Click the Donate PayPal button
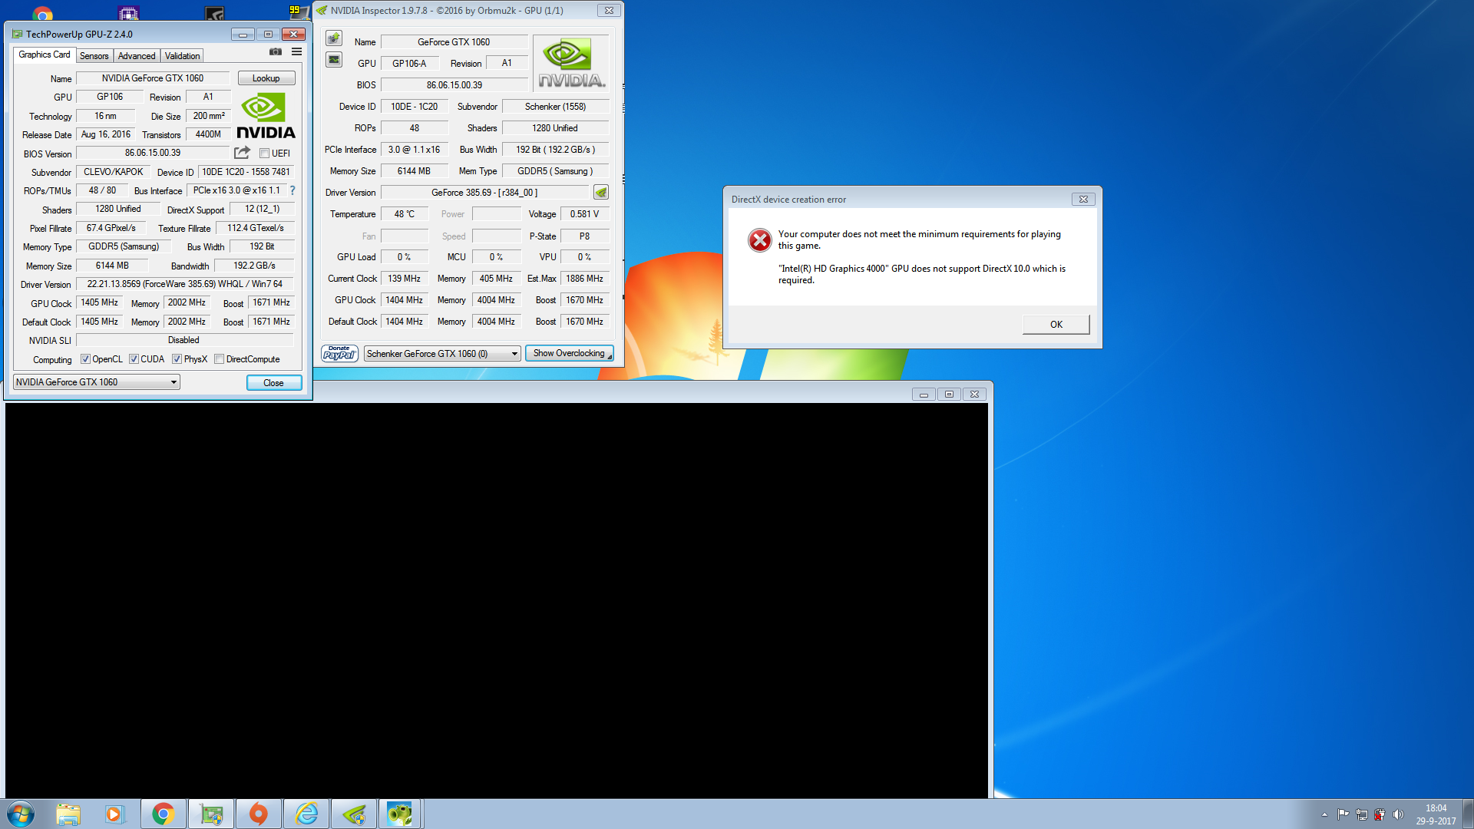This screenshot has width=1474, height=829. tap(339, 353)
